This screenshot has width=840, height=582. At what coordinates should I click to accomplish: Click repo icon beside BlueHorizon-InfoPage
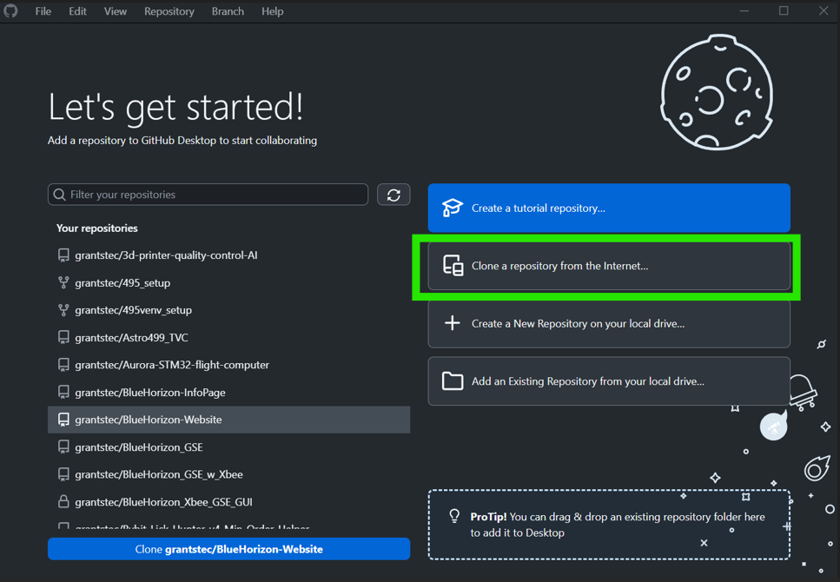63,393
